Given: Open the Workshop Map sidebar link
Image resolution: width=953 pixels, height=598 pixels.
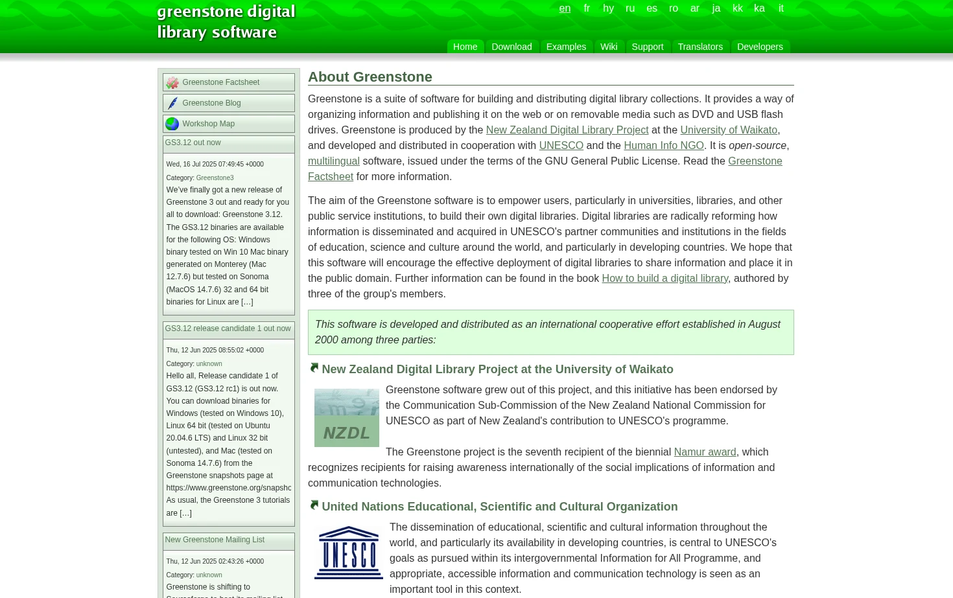Looking at the screenshot, I should pyautogui.click(x=208, y=124).
